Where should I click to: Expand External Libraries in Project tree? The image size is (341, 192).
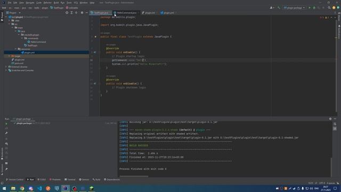pyautogui.click(x=6, y=67)
